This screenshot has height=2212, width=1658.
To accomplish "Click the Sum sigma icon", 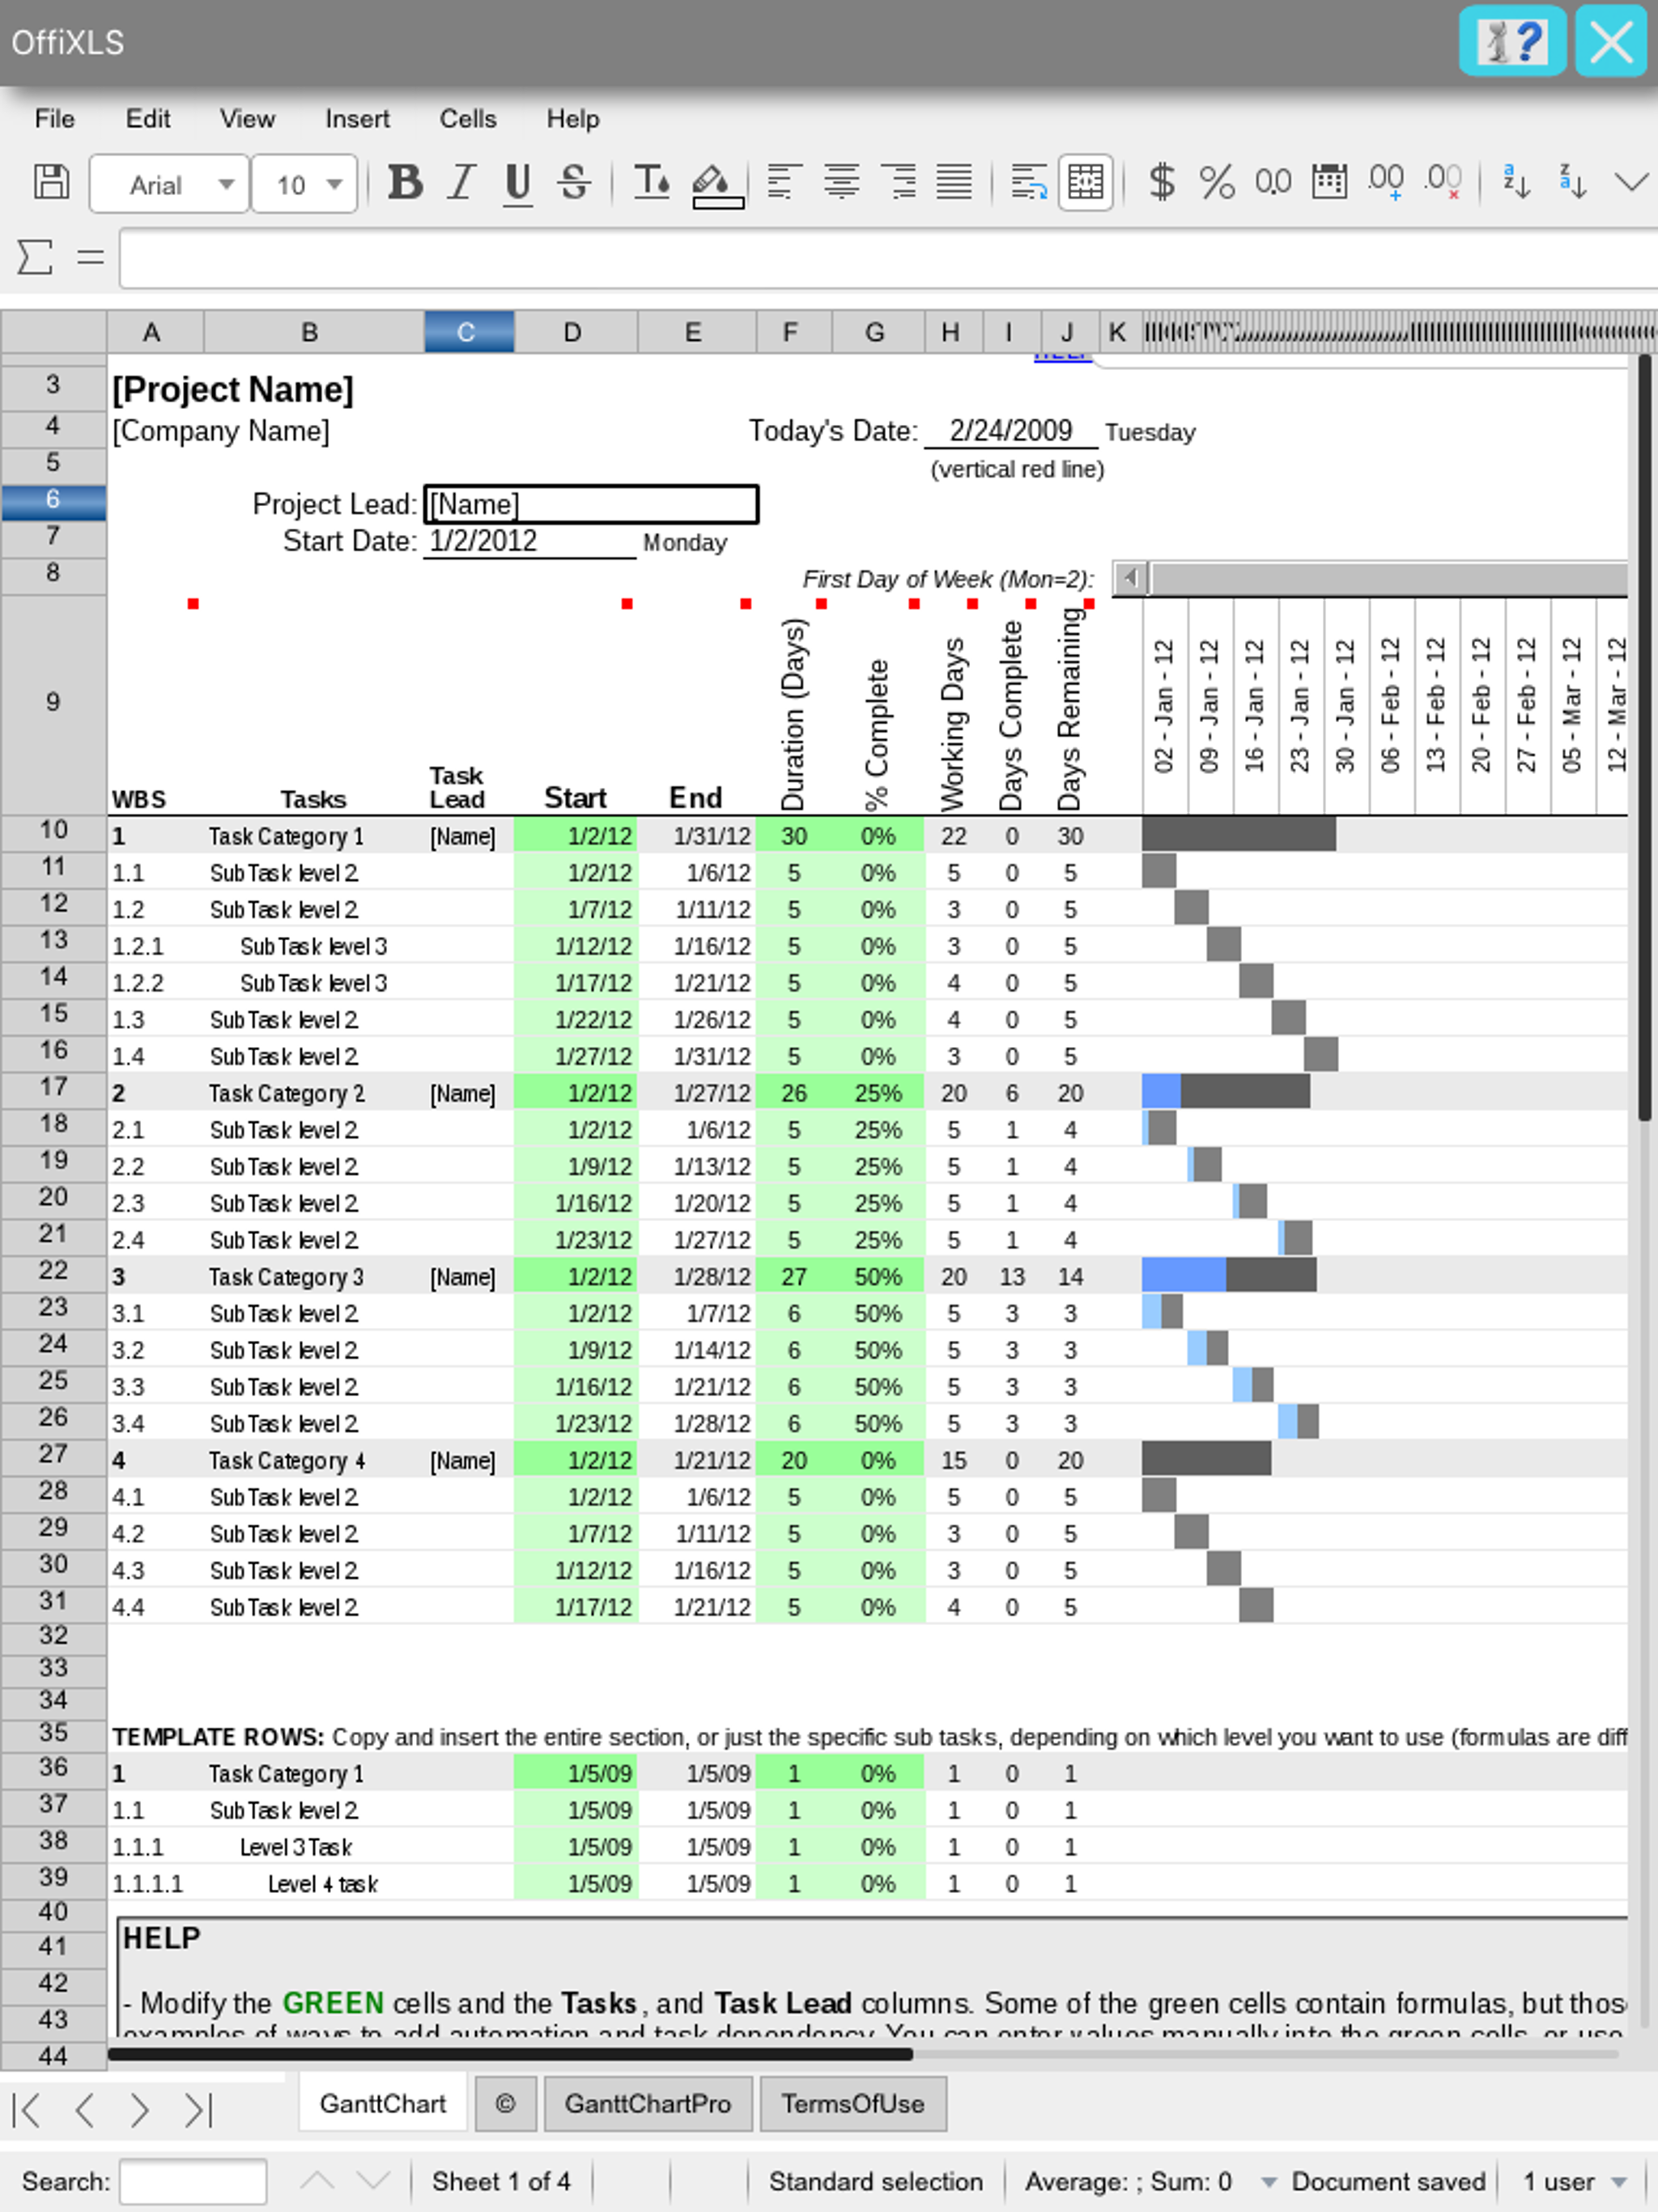I will [x=34, y=257].
